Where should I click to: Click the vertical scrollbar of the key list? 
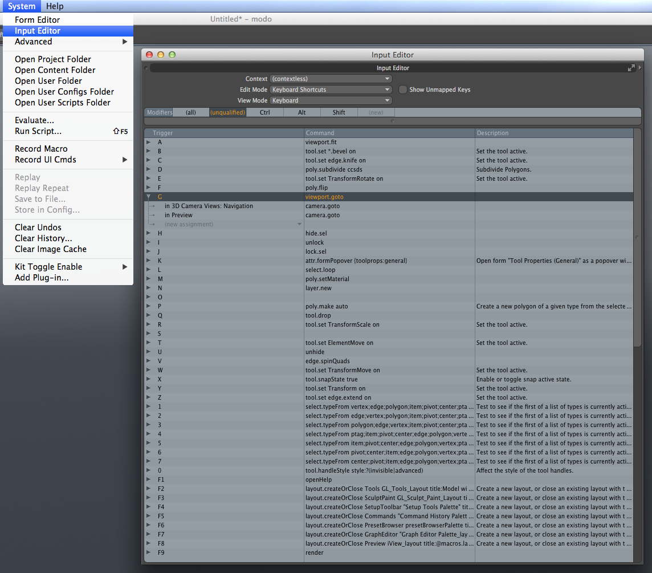(637, 238)
